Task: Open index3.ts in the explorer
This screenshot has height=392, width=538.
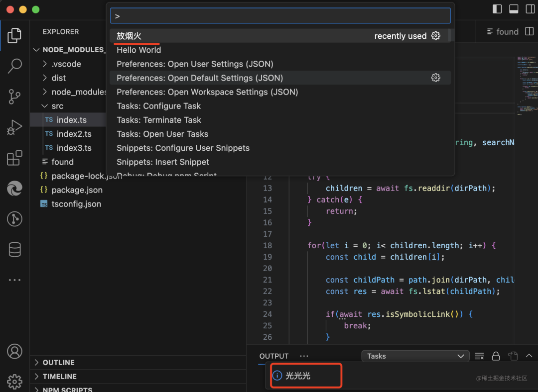Action: (68, 148)
